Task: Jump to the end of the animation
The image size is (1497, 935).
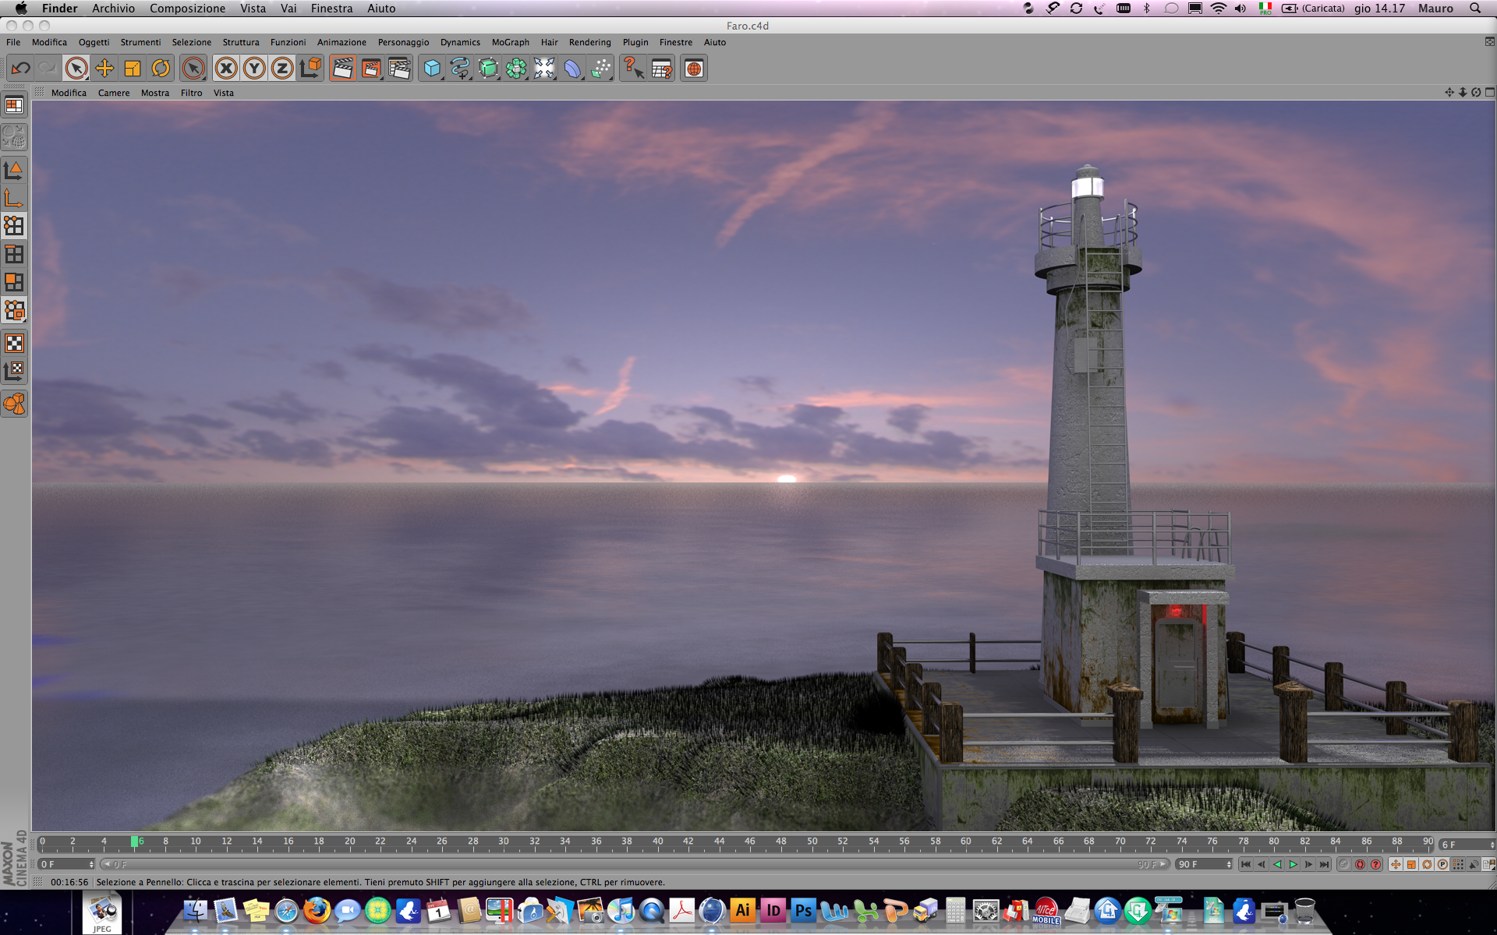Action: (x=1324, y=864)
